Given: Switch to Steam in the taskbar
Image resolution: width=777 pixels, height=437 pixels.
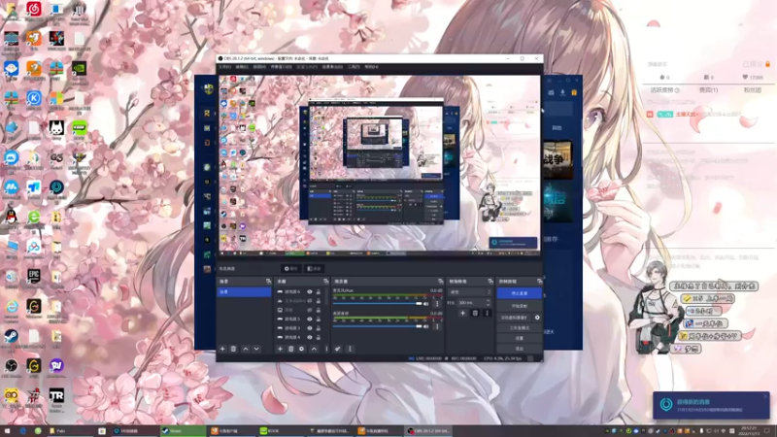Looking at the screenshot, I should tap(183, 431).
